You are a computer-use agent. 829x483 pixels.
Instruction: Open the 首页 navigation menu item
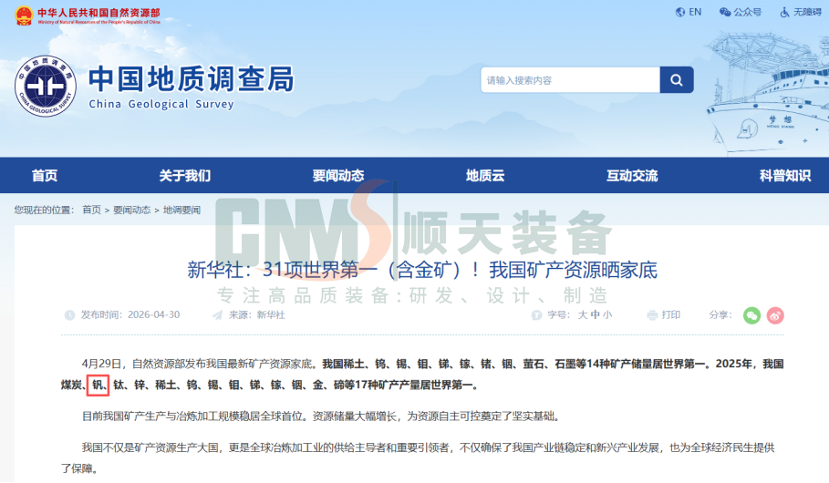point(45,176)
